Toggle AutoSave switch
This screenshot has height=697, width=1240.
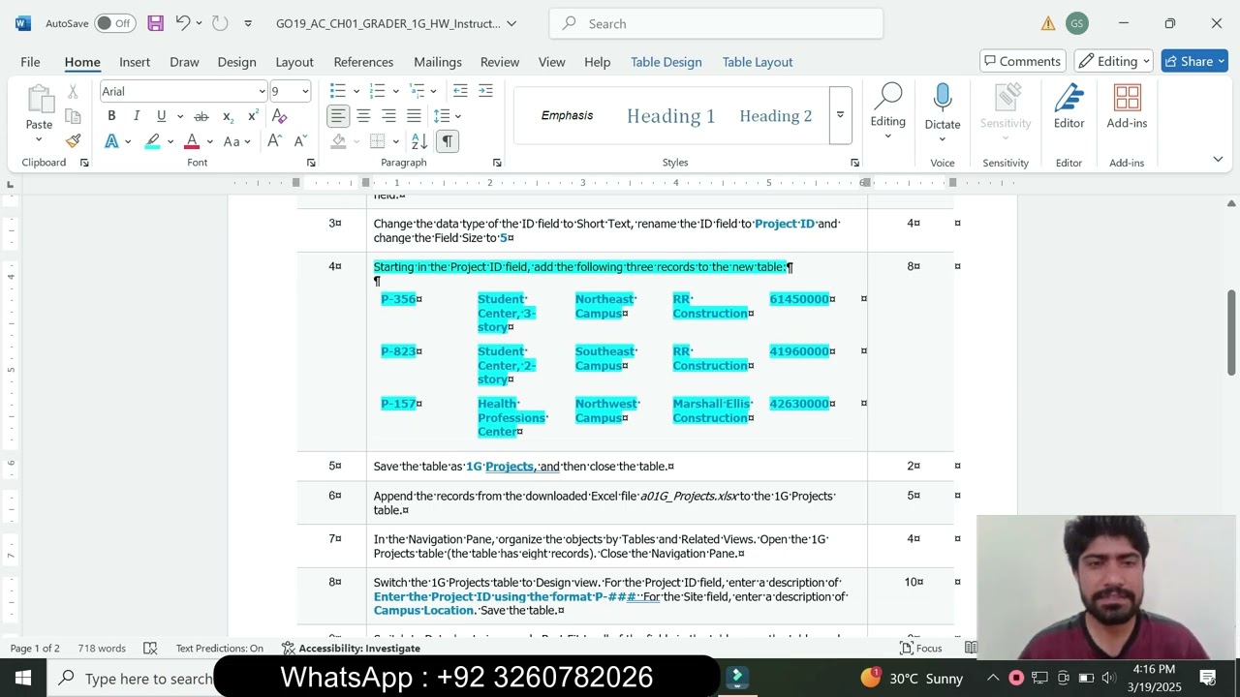click(115, 23)
